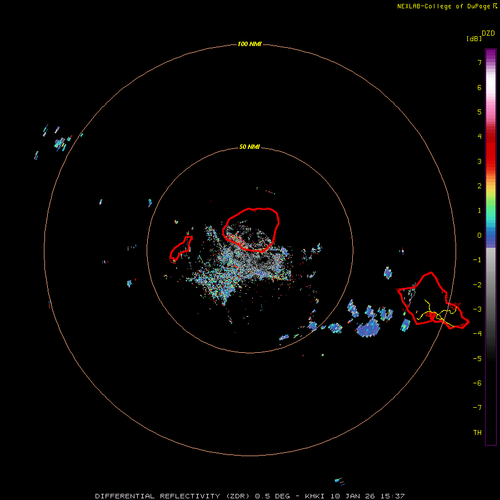Click the -1 tick label on the color scale
The image size is (500, 500).
[477, 260]
